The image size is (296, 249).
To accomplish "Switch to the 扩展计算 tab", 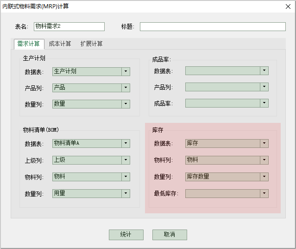I will (x=92, y=44).
